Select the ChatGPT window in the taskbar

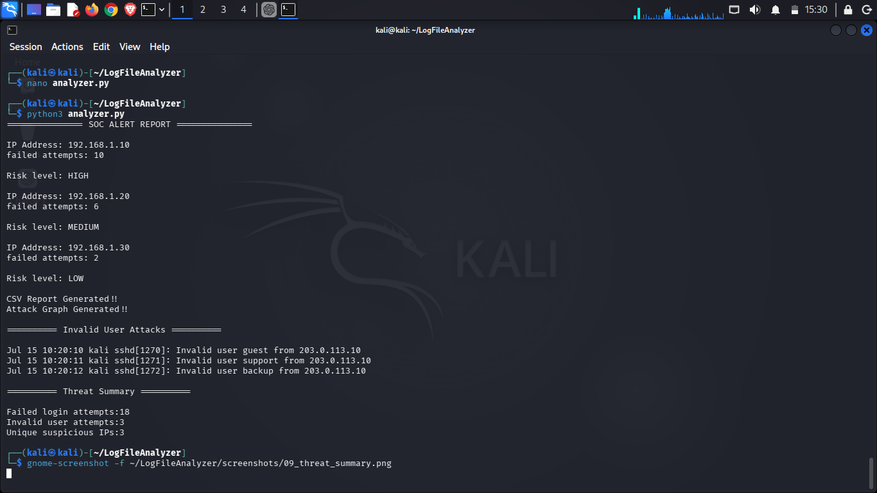[269, 10]
